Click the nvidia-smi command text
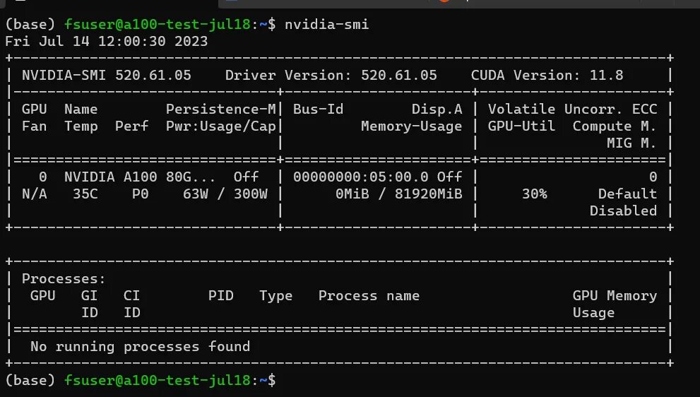 click(x=326, y=25)
